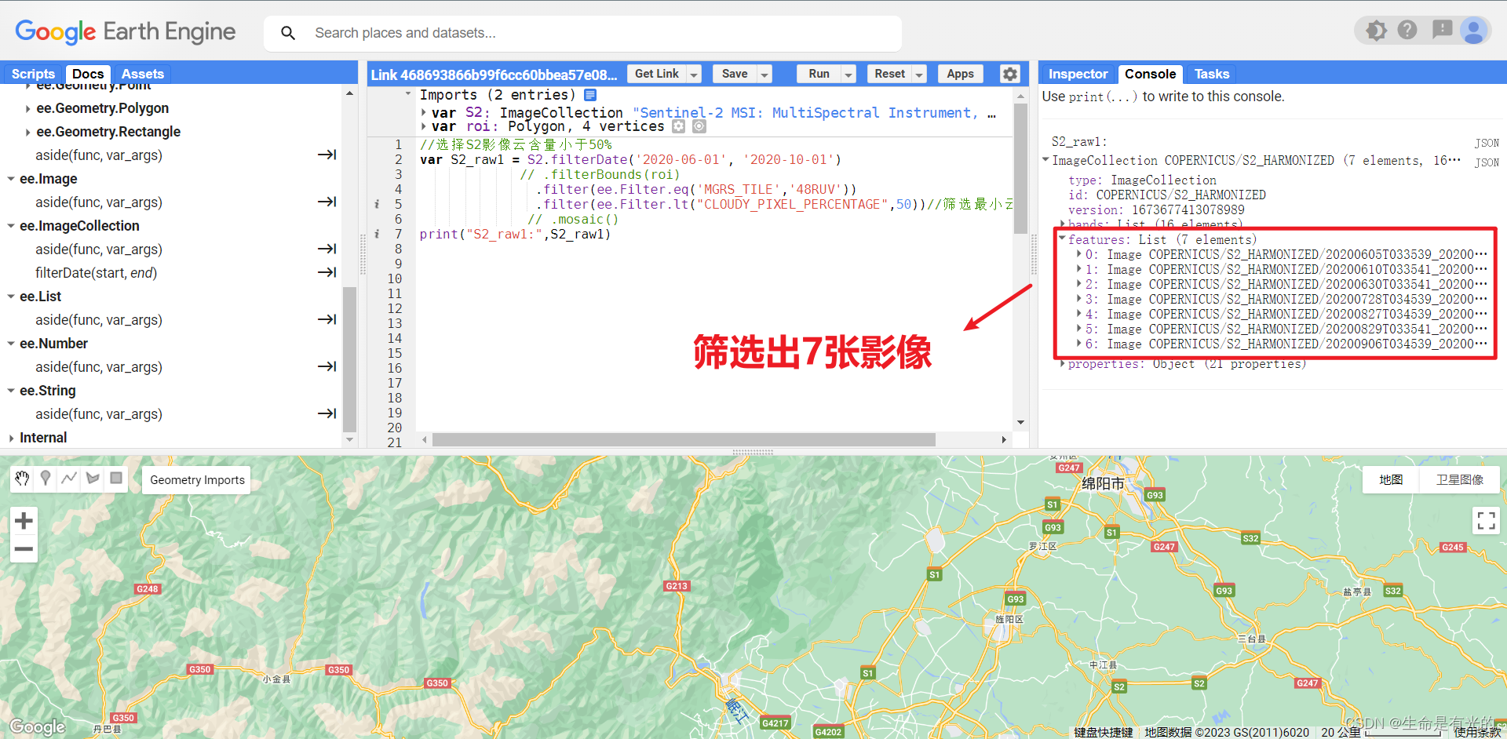The image size is (1507, 739).
Task: Open the send feedback icon
Action: tap(1442, 31)
